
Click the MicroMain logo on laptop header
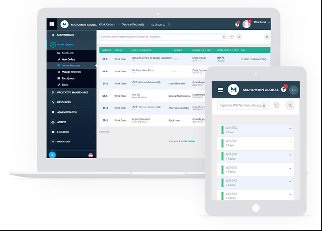click(x=65, y=24)
